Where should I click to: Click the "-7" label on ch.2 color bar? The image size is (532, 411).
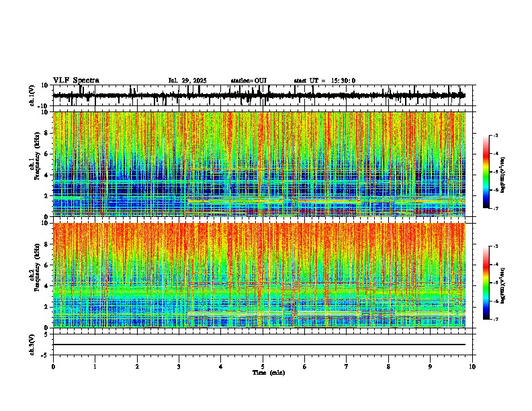495,319
